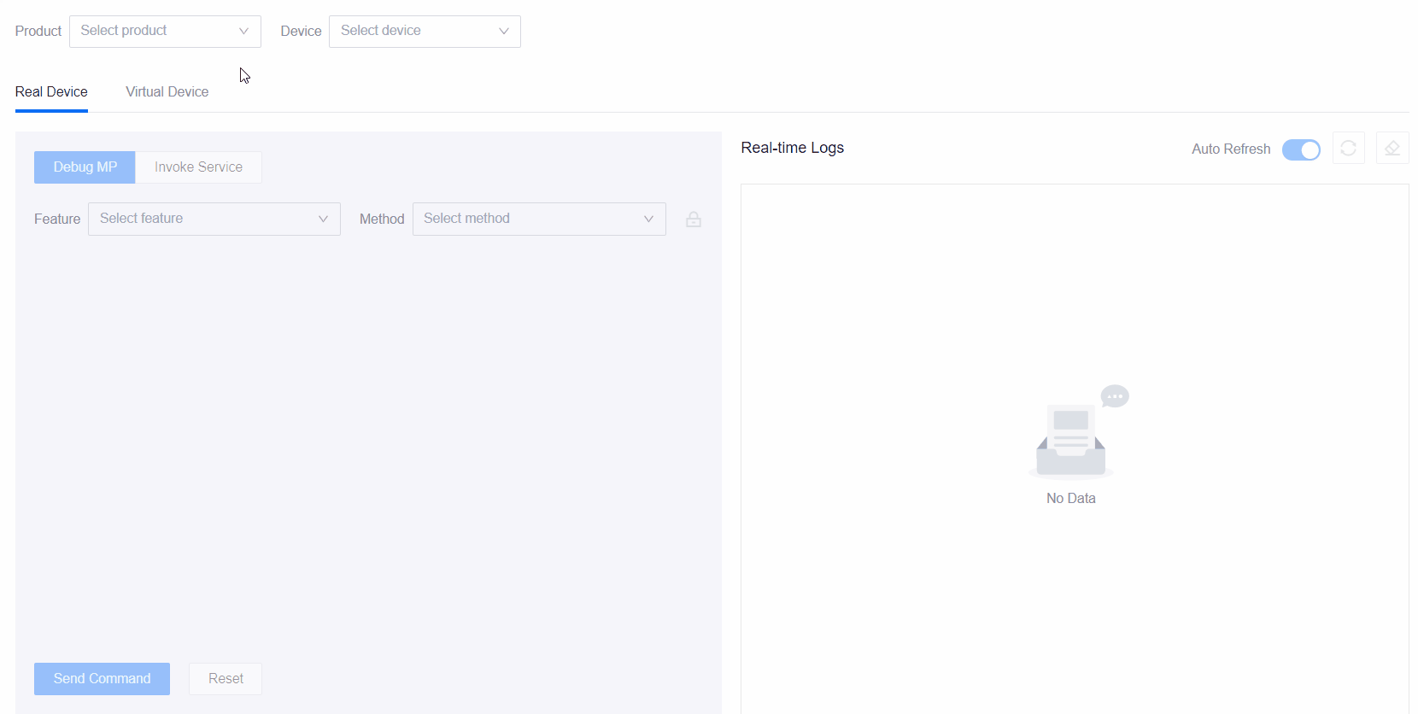This screenshot has height=714, width=1418.
Task: Click the clear logs eraser icon
Action: coord(1392,149)
